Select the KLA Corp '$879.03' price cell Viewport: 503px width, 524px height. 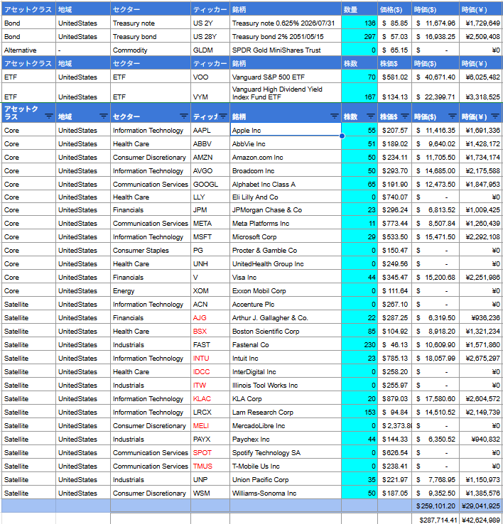pyautogui.click(x=394, y=398)
